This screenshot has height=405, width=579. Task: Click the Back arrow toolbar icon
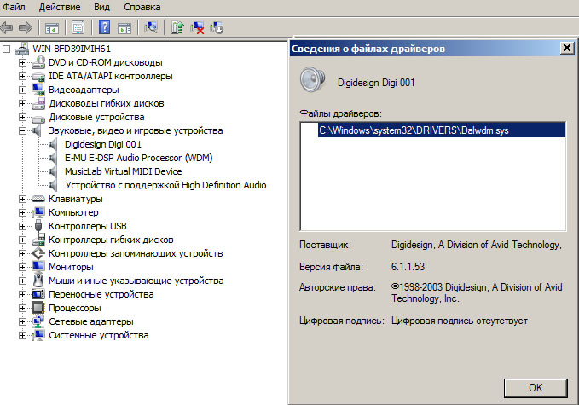click(7, 27)
